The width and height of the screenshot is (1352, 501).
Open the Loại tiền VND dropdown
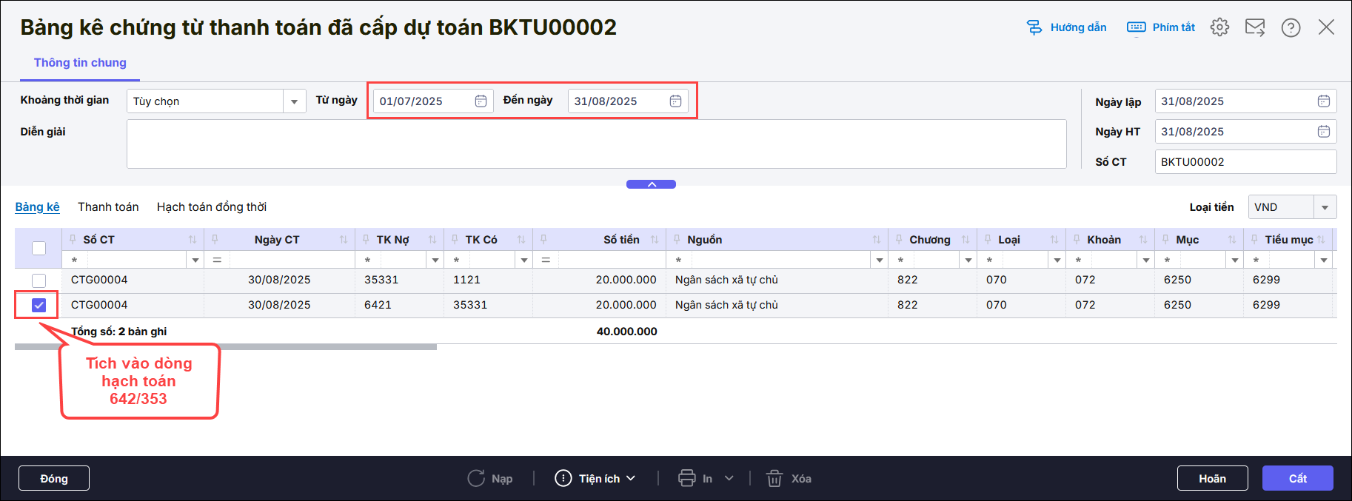tap(1325, 207)
